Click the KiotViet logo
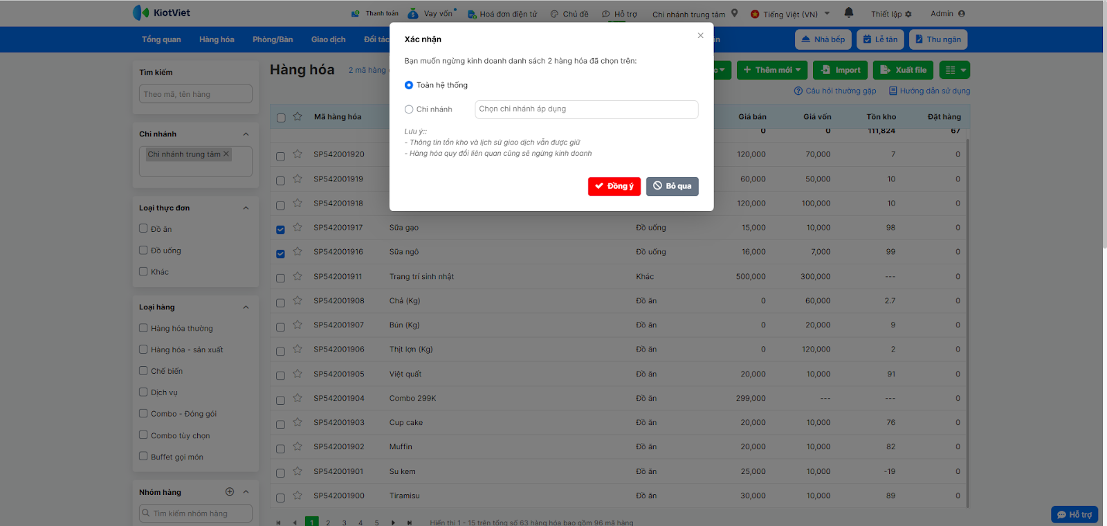Screen dimensions: 1107x526 (161, 12)
